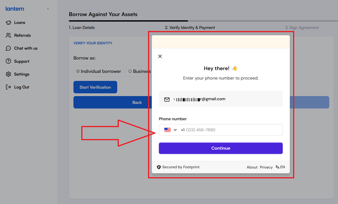Choose the Business borrower option
338x204 pixels.
click(x=138, y=71)
